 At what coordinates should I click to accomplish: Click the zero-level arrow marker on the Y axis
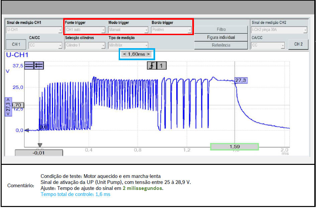27,130
